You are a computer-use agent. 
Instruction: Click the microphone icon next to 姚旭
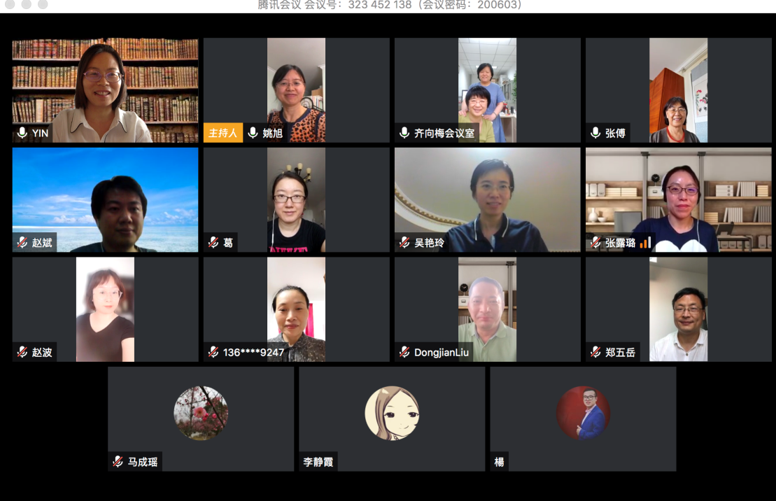click(253, 133)
